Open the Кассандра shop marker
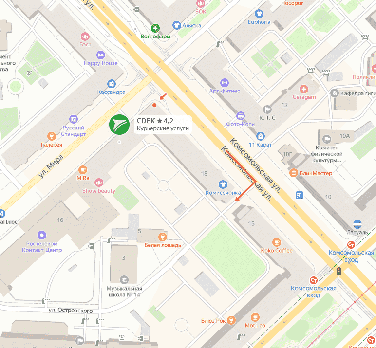376x348 pixels. [x=111, y=84]
